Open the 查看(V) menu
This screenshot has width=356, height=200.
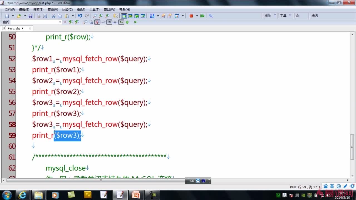(53, 9)
